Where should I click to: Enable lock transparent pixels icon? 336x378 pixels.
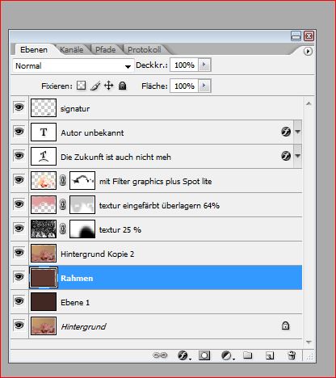81,86
